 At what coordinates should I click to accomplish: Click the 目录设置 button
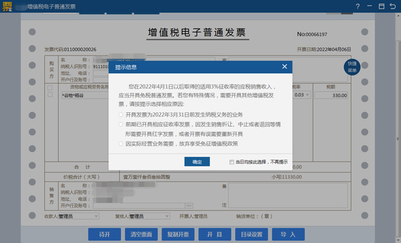pyautogui.click(x=252, y=234)
